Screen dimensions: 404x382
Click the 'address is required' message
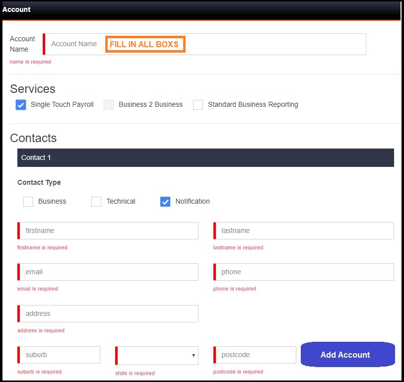(x=41, y=330)
